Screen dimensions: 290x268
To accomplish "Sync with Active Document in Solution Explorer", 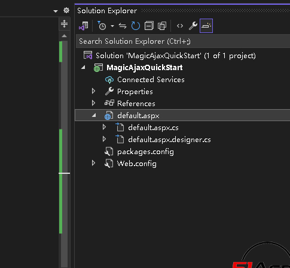I will click(x=123, y=26).
